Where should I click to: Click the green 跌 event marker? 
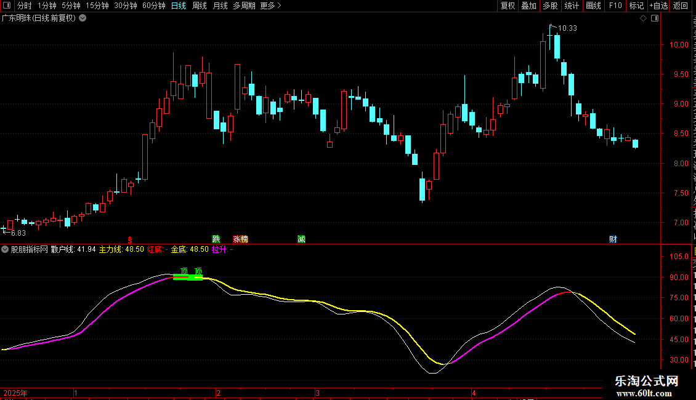pos(216,239)
